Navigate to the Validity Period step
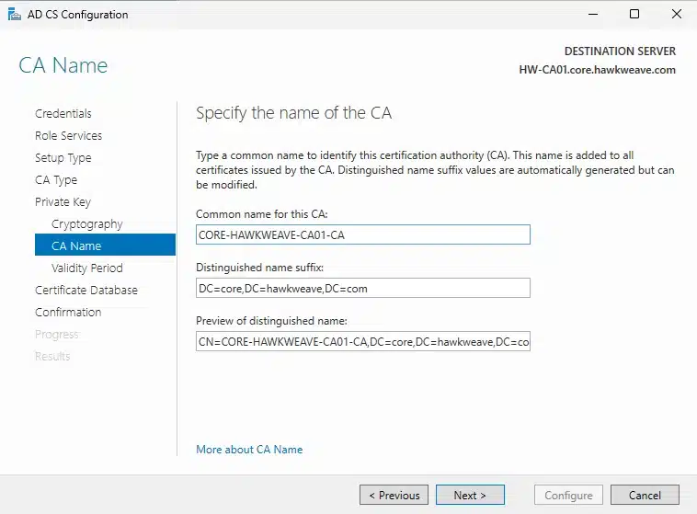This screenshot has width=697, height=514. tap(86, 268)
